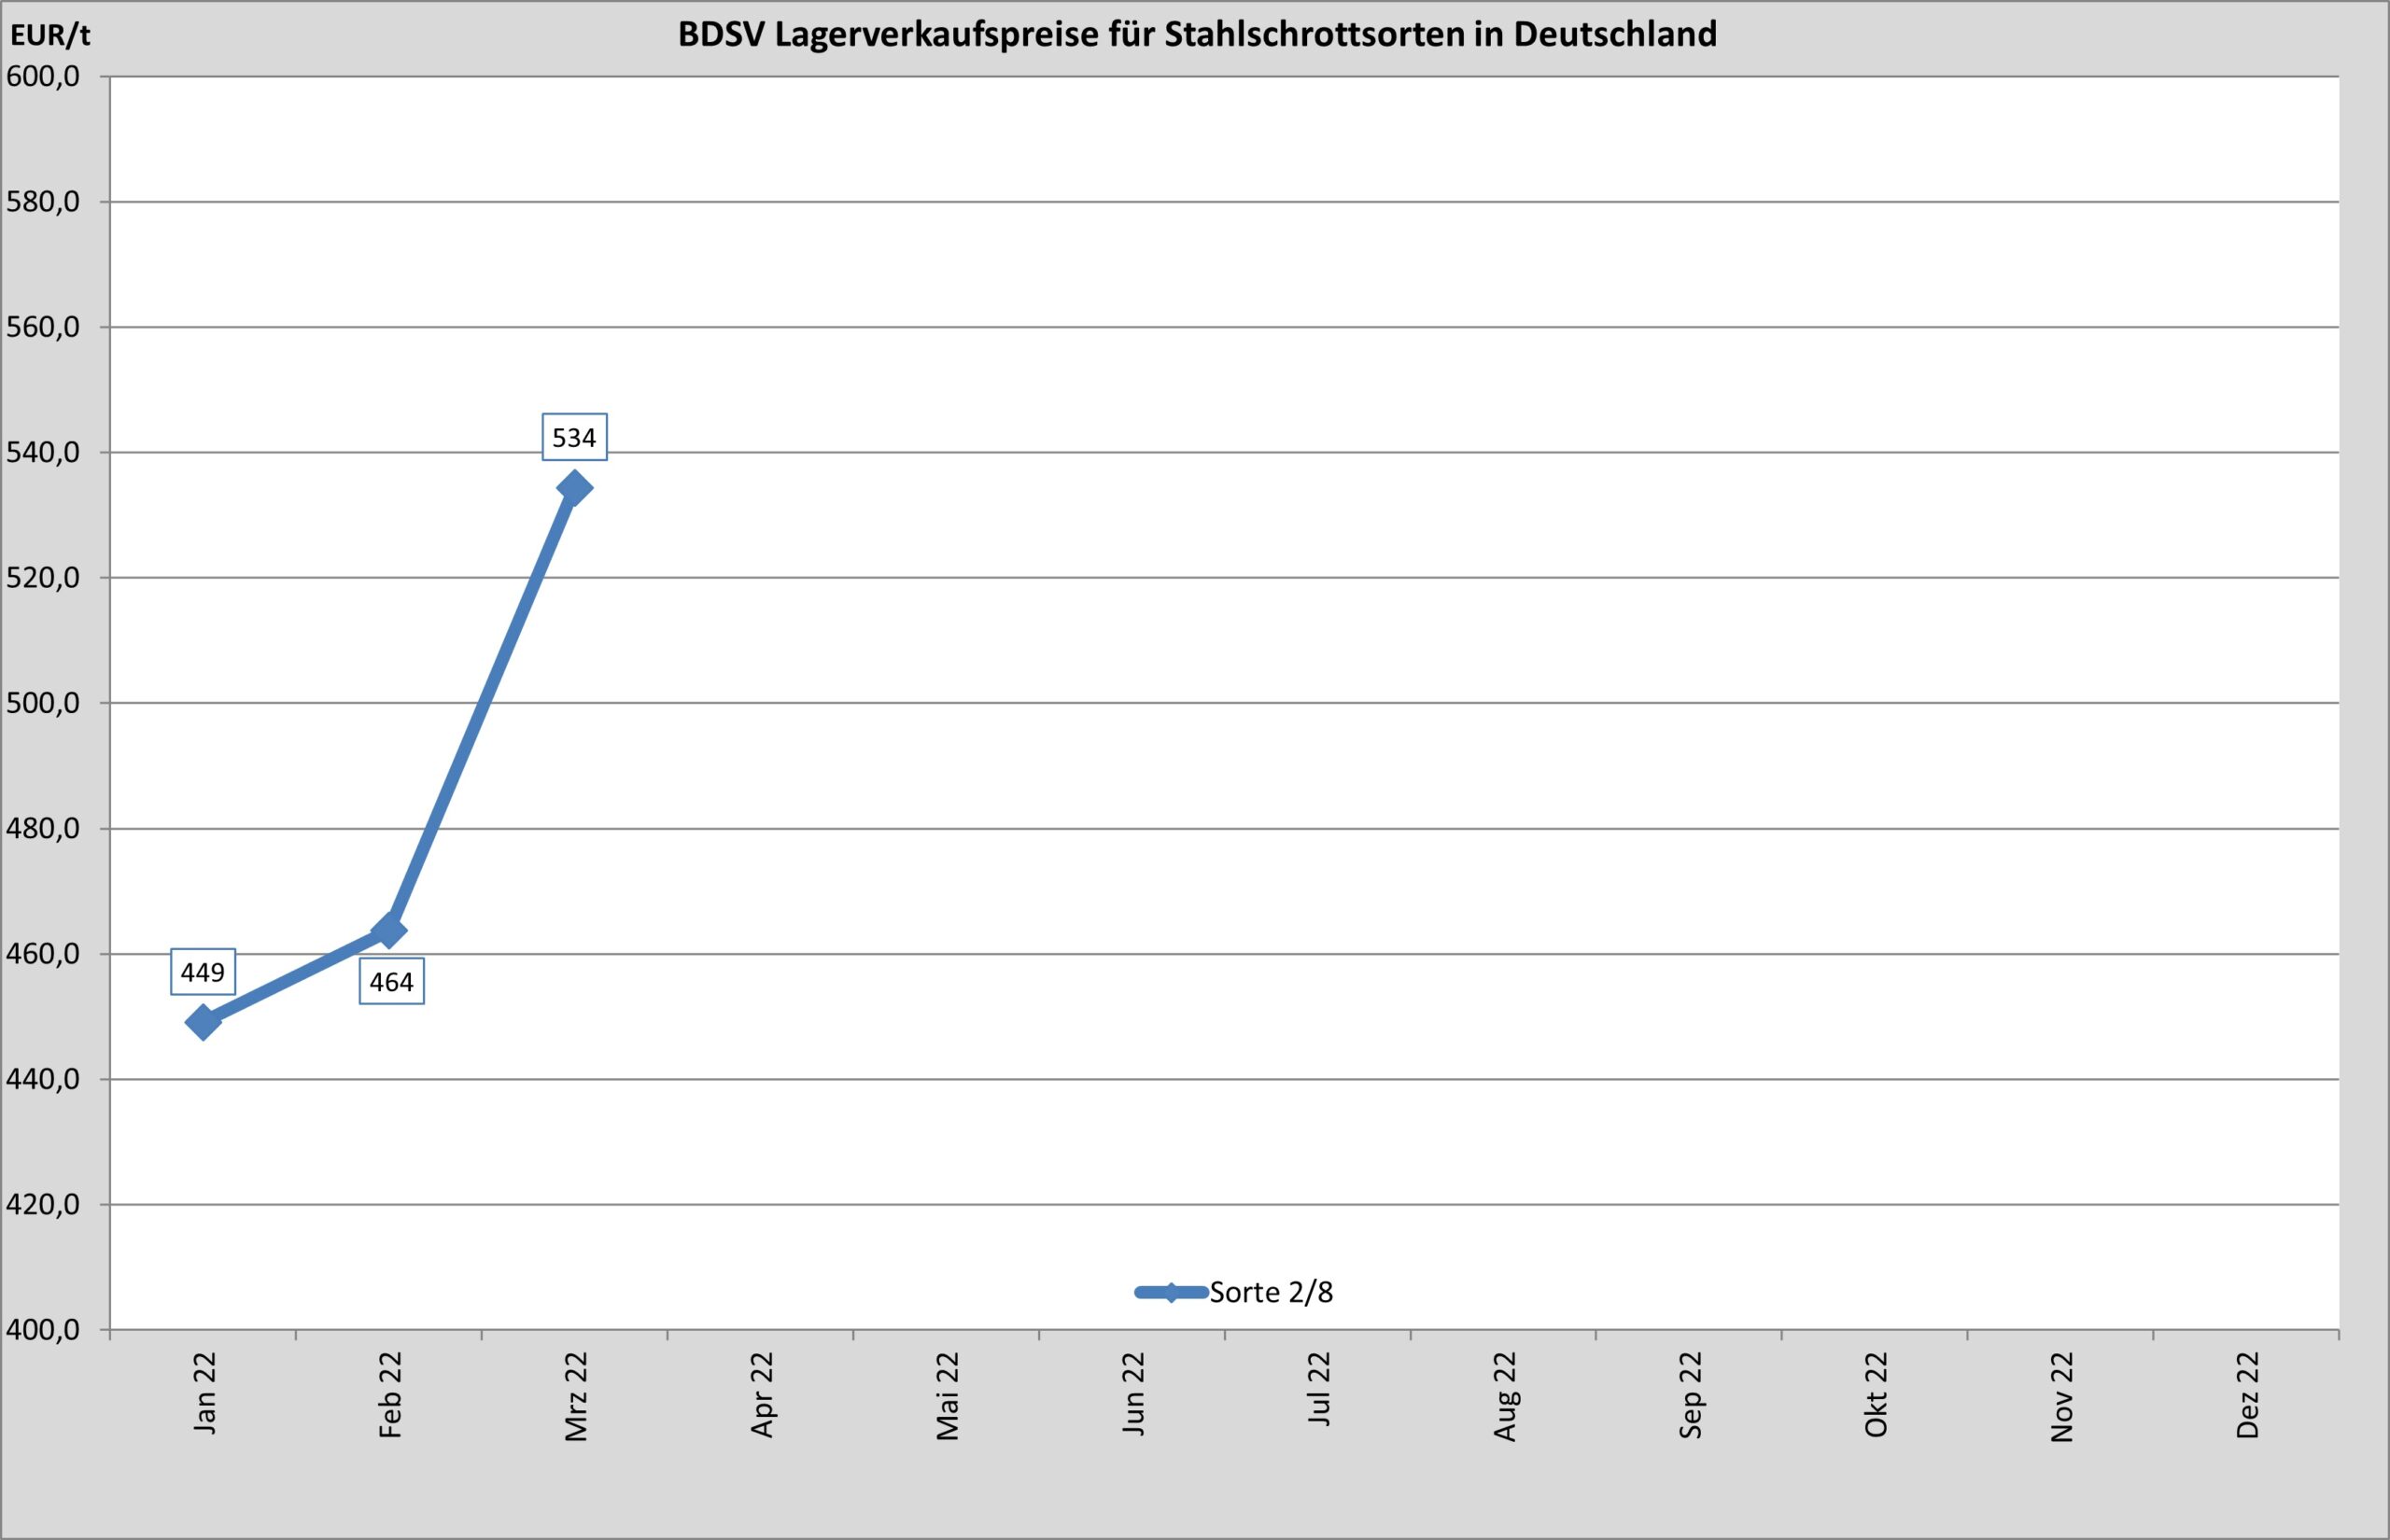The image size is (2390, 1540).
Task: Click the Sorte 2/8 legend entry
Action: [x=1271, y=1292]
